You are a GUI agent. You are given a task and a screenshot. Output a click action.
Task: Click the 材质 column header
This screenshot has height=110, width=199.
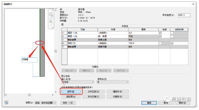(113, 29)
